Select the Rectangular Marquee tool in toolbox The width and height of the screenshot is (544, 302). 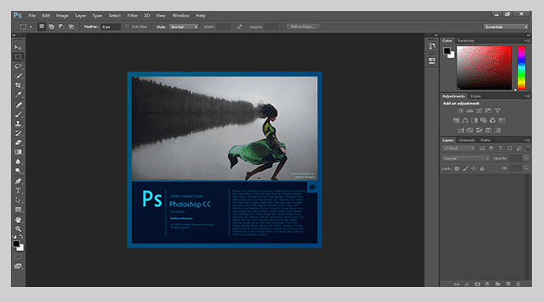pos(18,57)
